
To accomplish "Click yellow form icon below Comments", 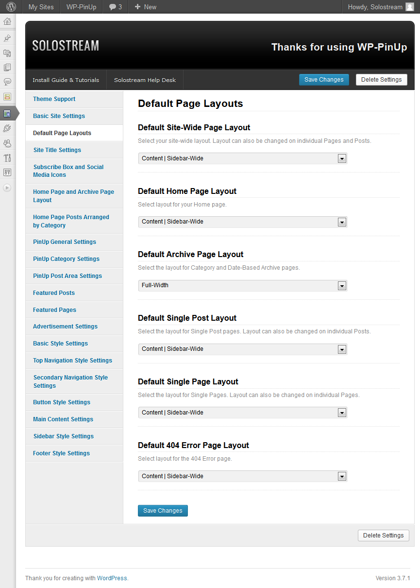I will (x=7, y=97).
